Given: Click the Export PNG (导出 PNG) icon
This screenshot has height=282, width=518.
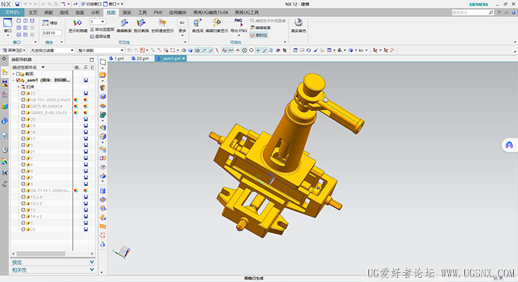Looking at the screenshot, I should (239, 23).
